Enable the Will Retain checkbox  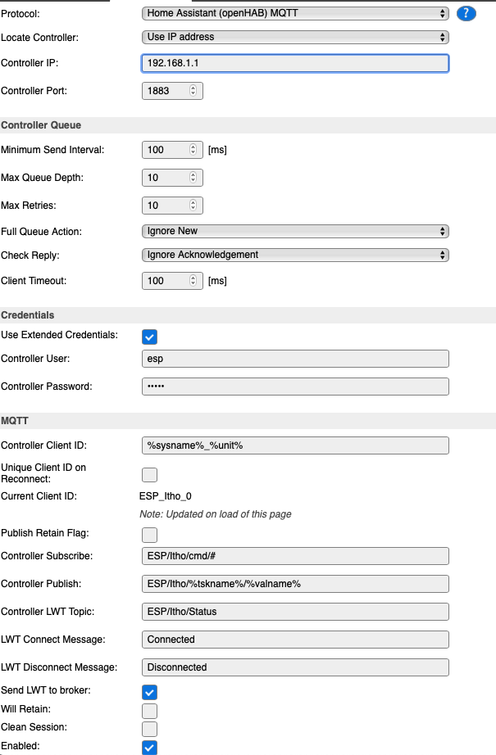coord(149,711)
